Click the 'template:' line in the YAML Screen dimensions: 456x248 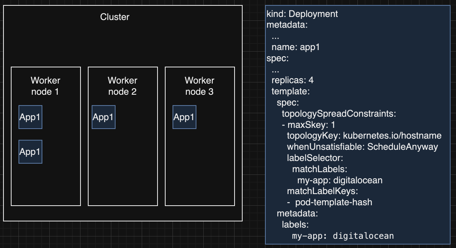(x=291, y=92)
